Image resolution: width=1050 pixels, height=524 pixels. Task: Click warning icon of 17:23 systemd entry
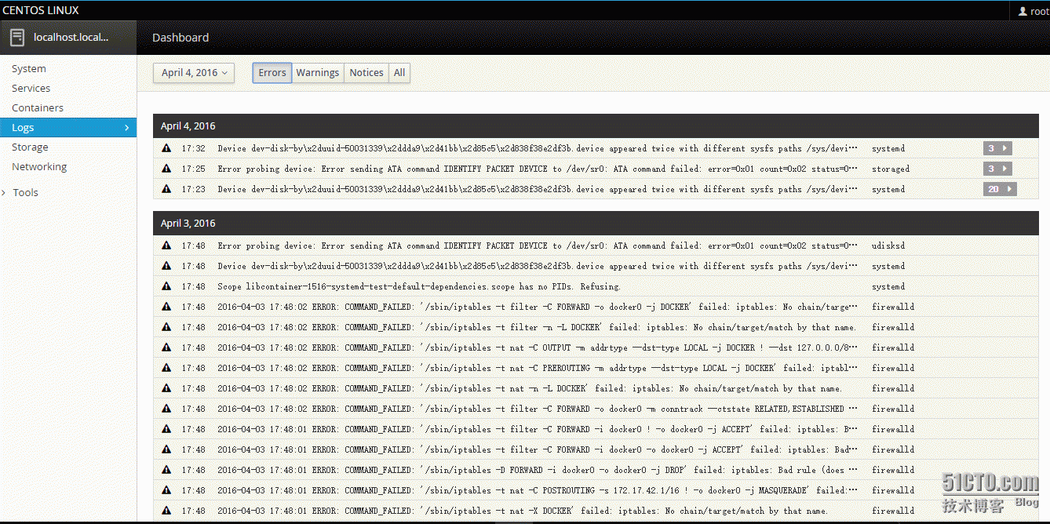[x=166, y=189]
